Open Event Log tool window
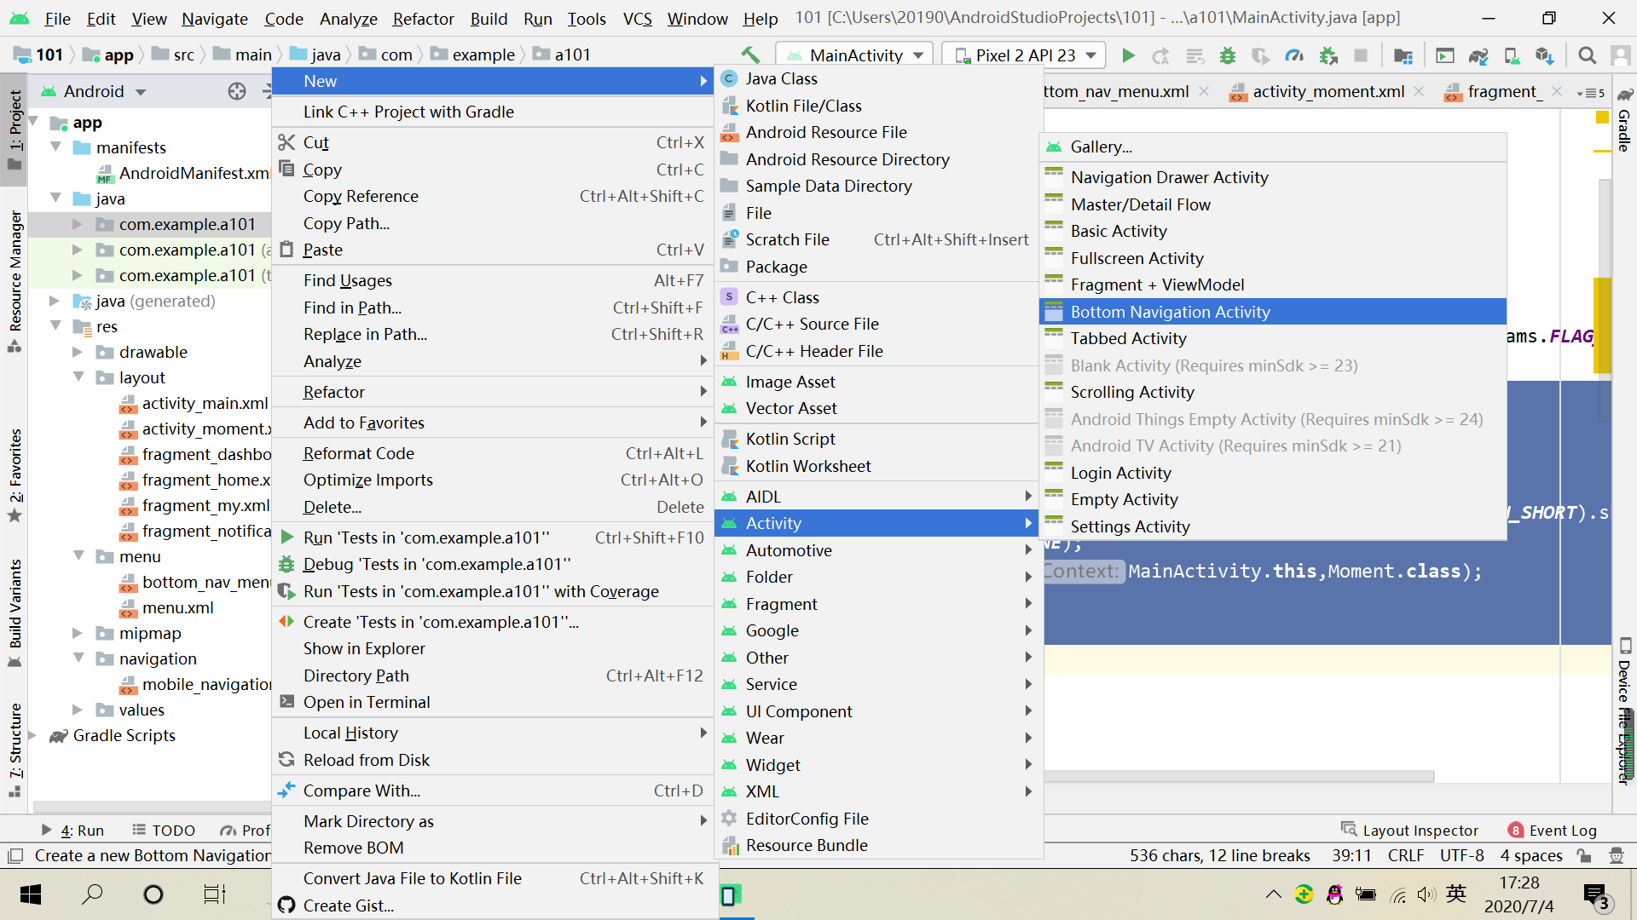The image size is (1637, 920). pyautogui.click(x=1553, y=830)
